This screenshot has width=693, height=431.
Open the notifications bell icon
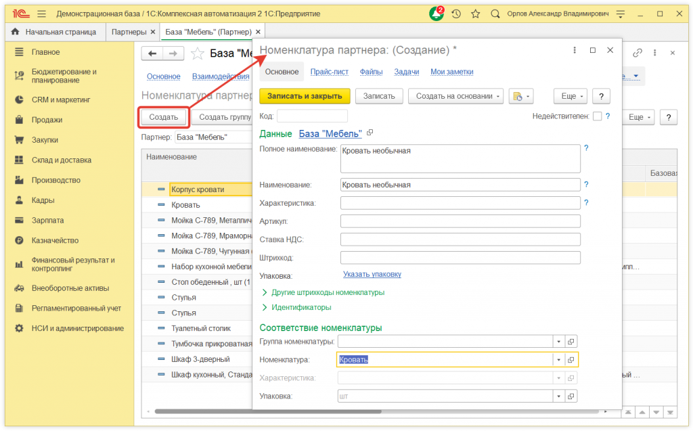(437, 14)
